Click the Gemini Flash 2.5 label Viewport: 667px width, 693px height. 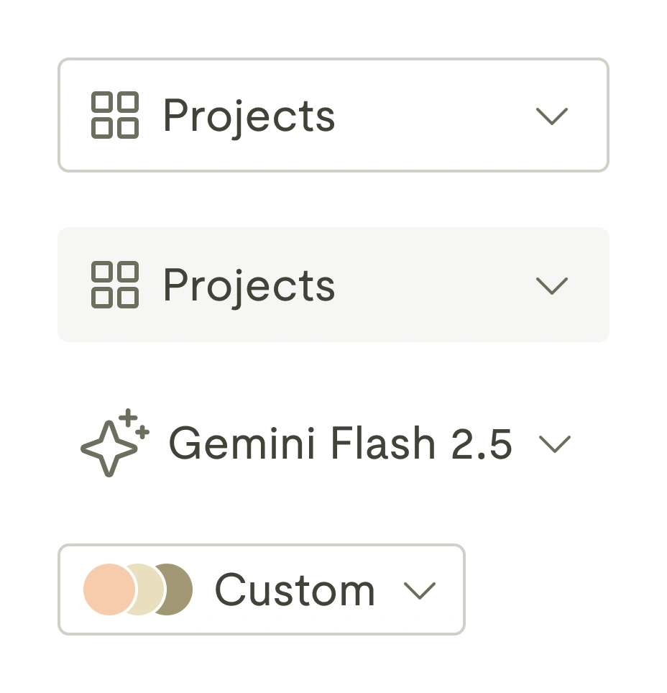pos(340,444)
